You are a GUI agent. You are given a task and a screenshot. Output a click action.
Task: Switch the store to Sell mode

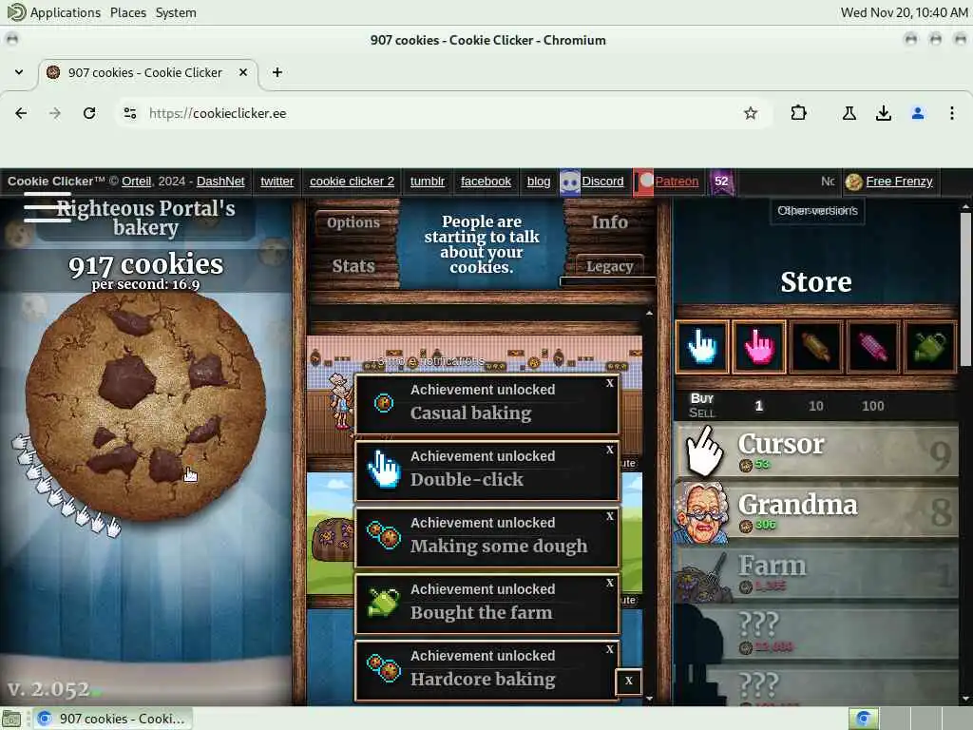pos(702,413)
